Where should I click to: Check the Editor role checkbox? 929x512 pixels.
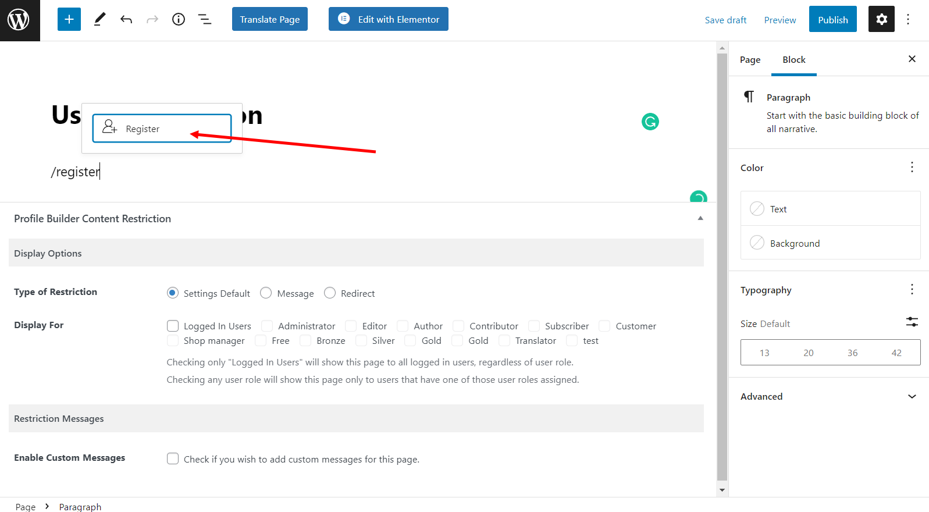click(x=351, y=326)
